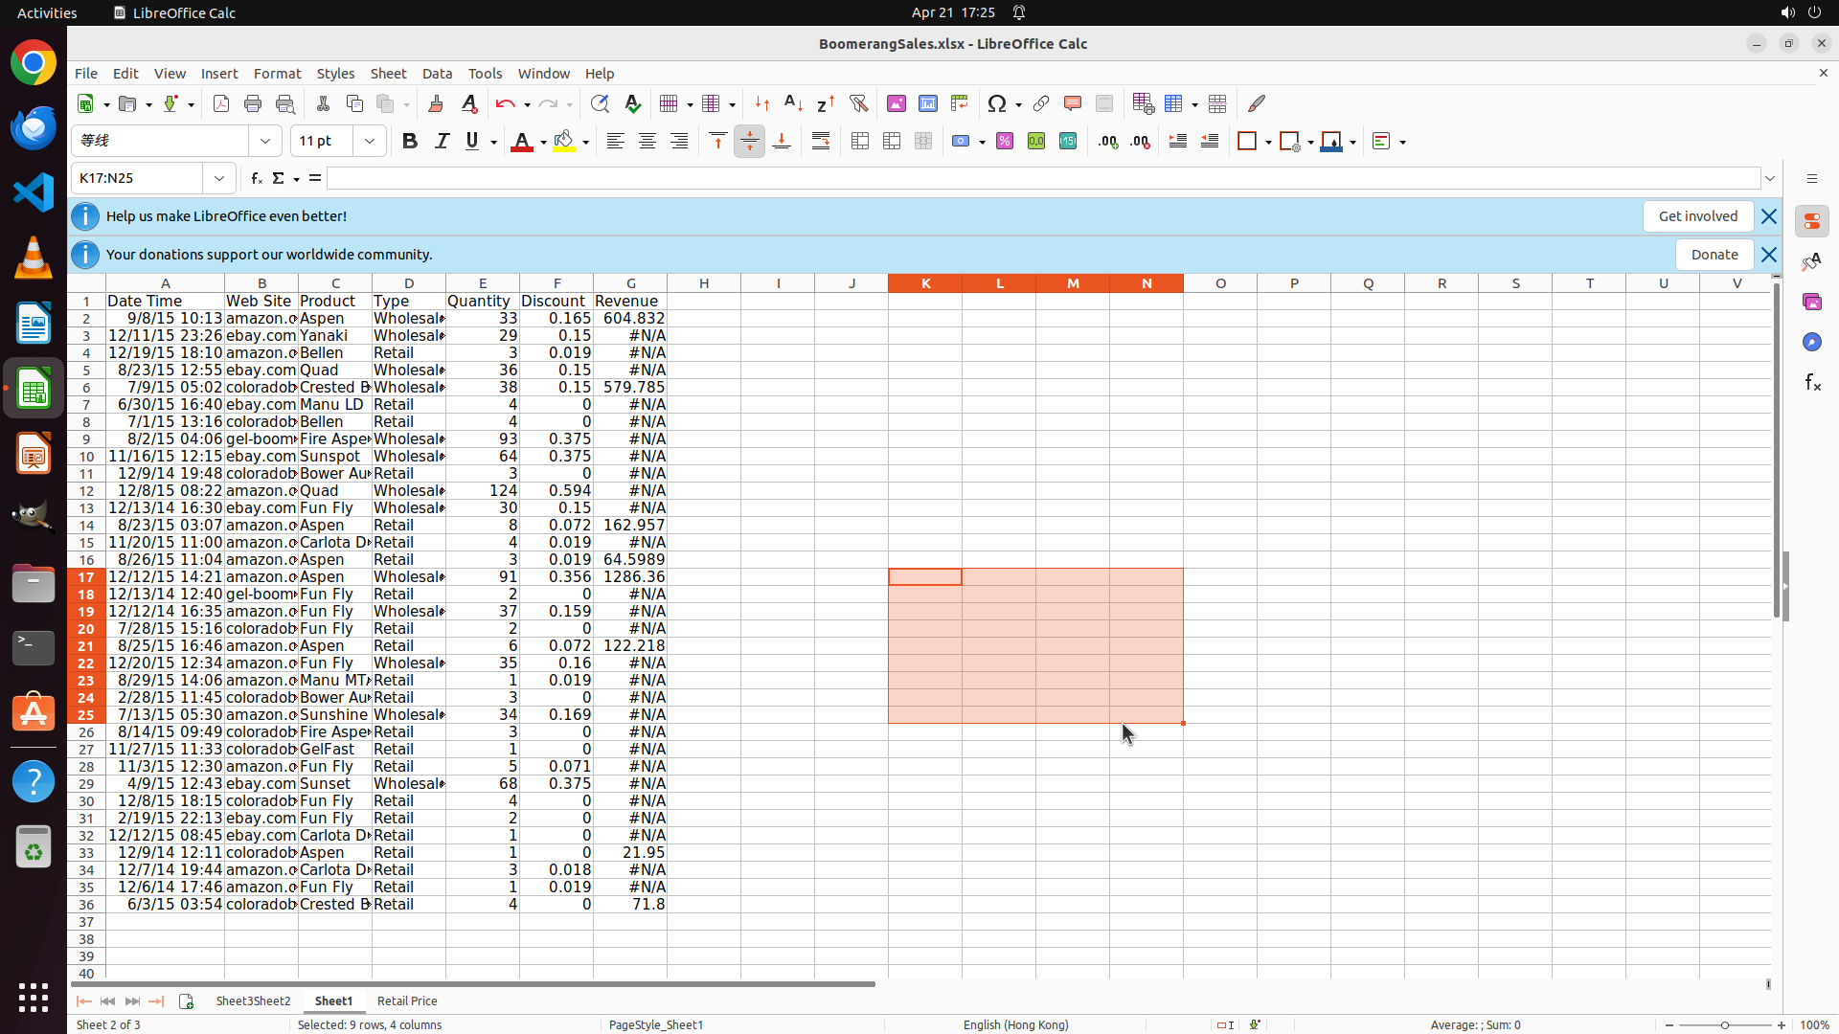Image resolution: width=1839 pixels, height=1034 pixels.
Task: Apply the yellow background color swatch
Action: point(564,142)
